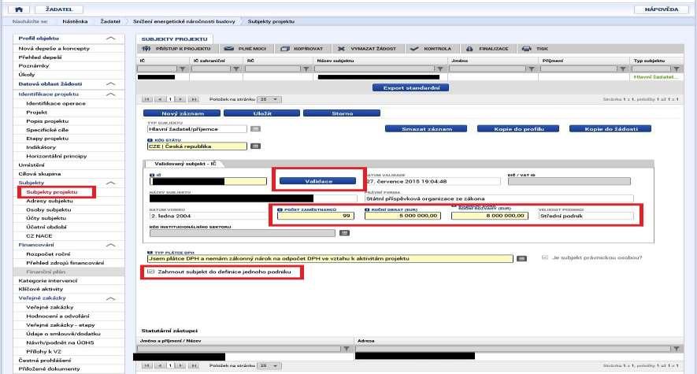Click the Tisk printer icon
697x374 pixels.
tap(527, 48)
